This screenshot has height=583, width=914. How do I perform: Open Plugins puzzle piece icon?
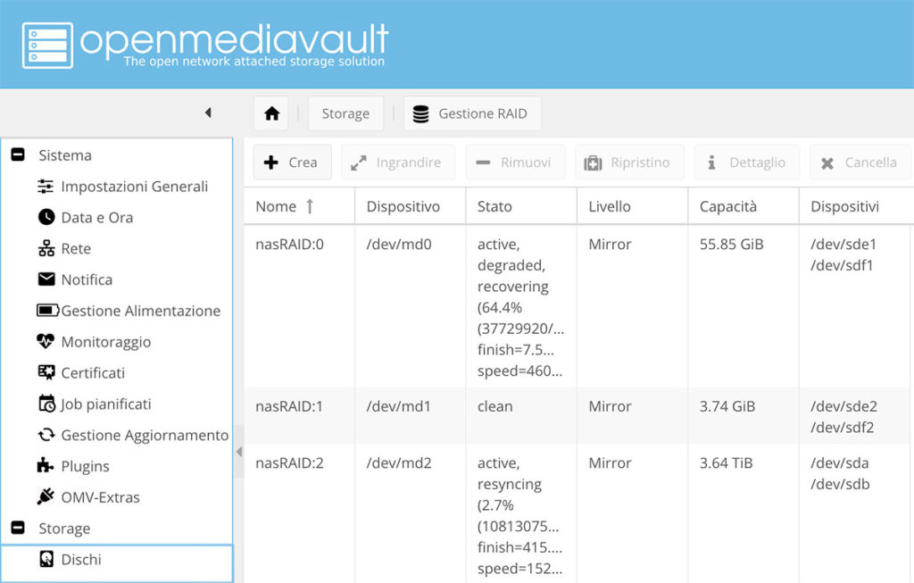click(46, 466)
